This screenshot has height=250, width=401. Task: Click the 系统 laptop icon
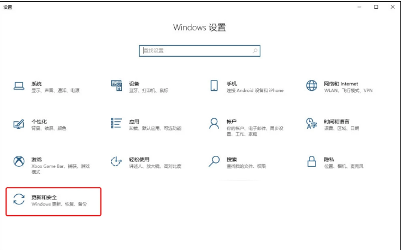[19, 86]
